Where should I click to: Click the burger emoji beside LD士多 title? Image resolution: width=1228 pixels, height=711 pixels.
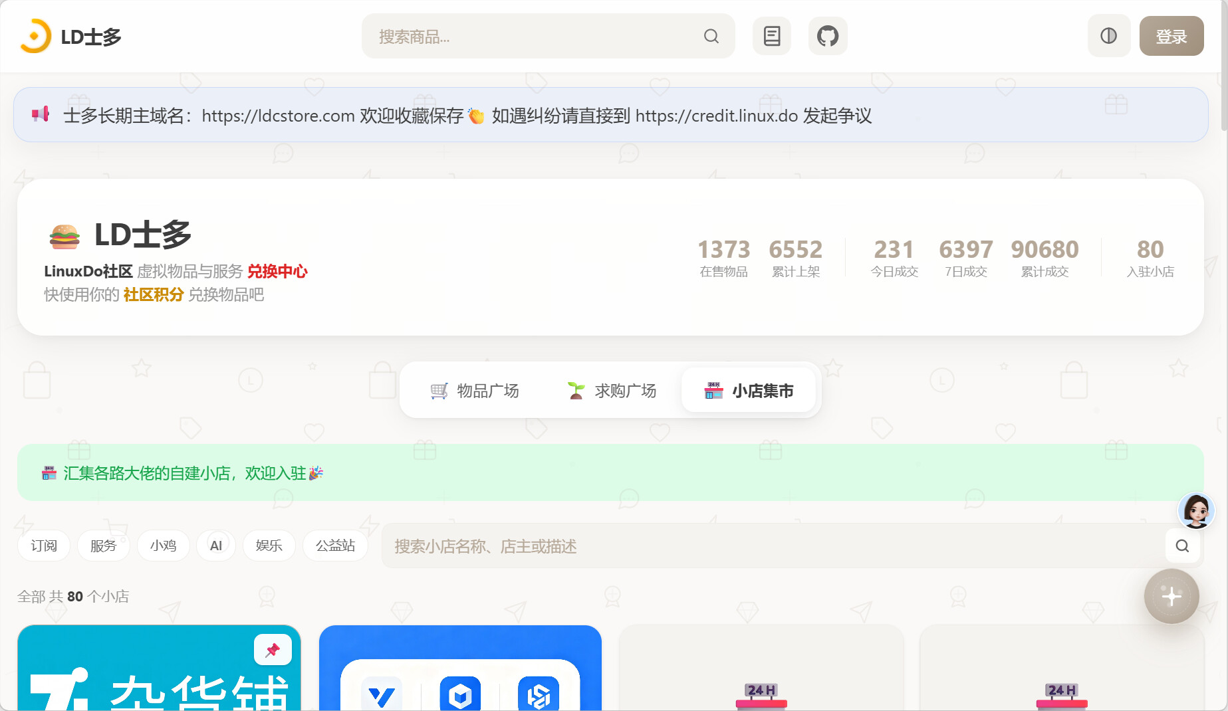click(64, 236)
